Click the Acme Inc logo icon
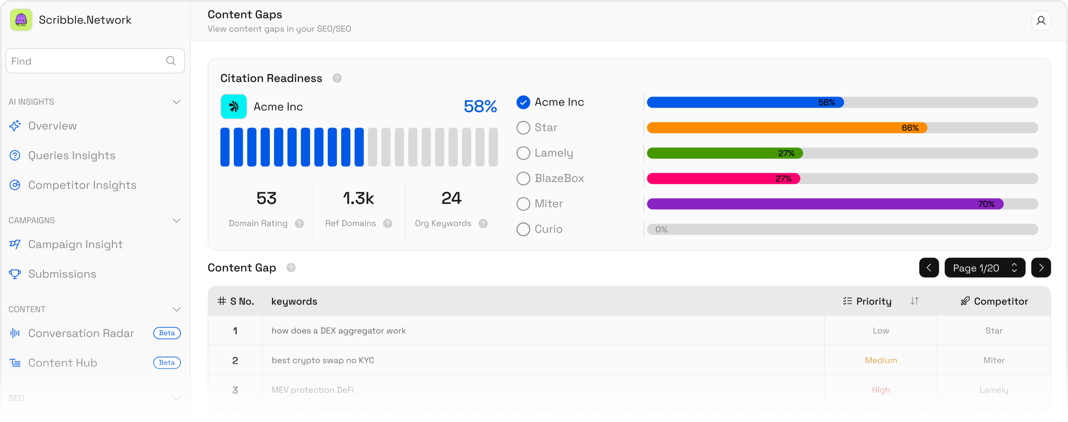Viewport: 1068px width, 422px height. [233, 106]
